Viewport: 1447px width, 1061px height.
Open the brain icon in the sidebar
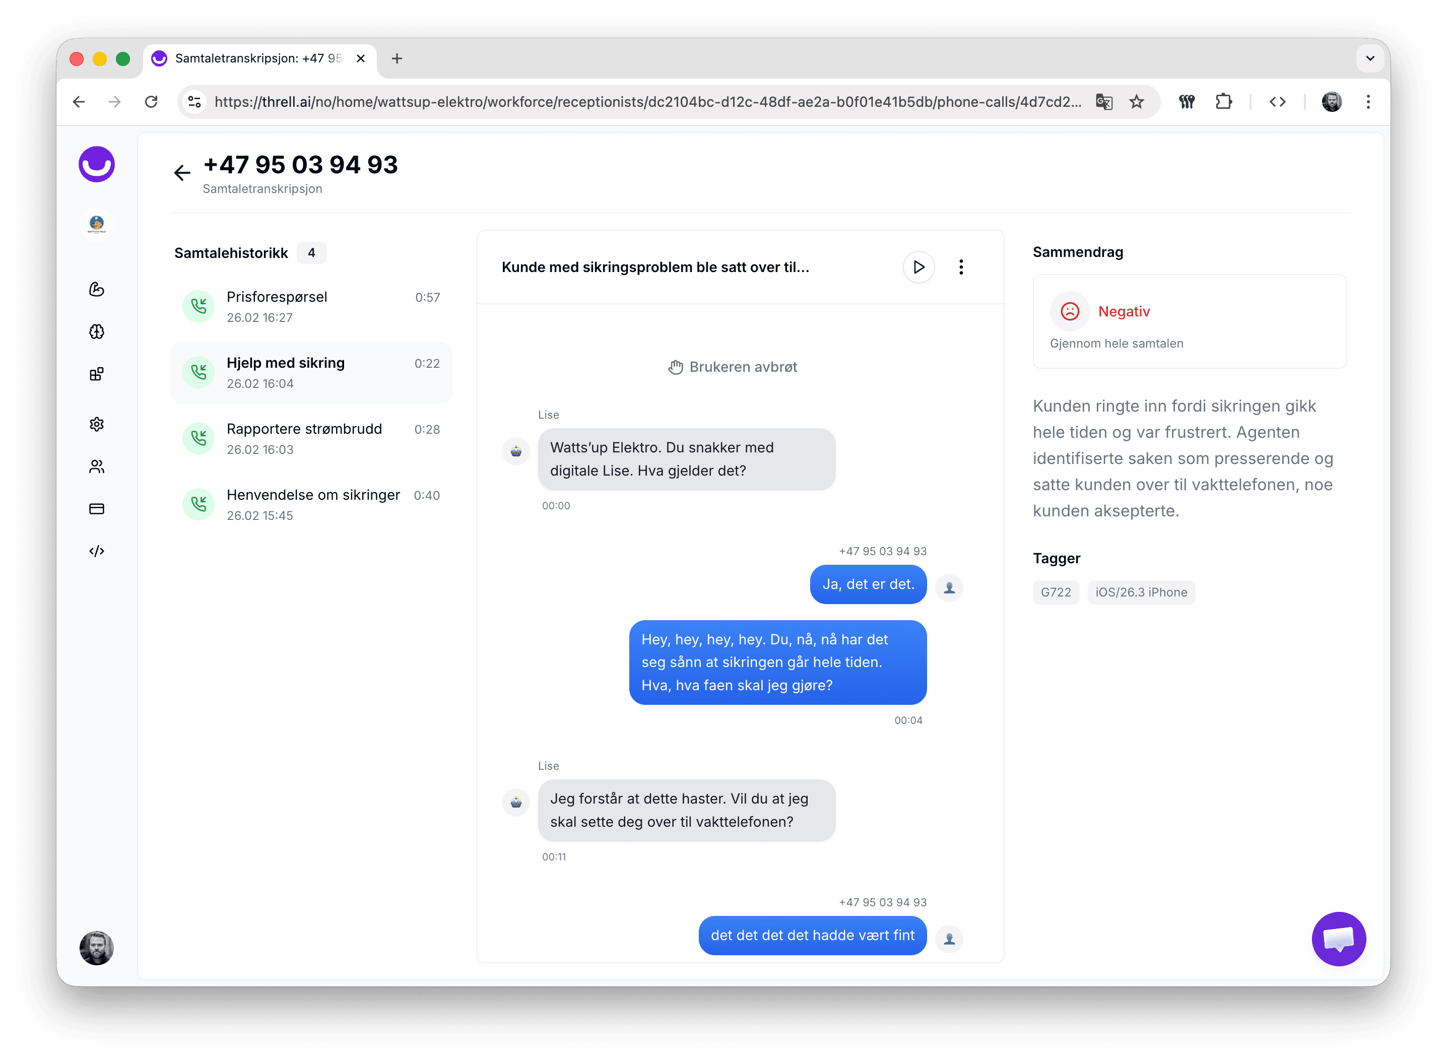click(96, 331)
